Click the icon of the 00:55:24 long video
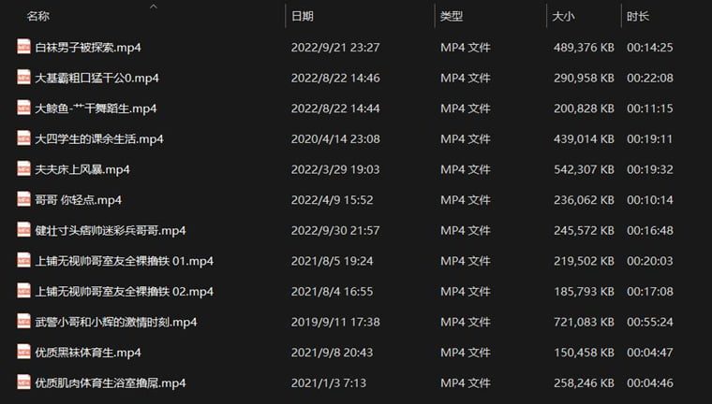712x404 pixels. coord(23,321)
